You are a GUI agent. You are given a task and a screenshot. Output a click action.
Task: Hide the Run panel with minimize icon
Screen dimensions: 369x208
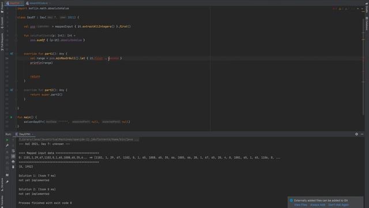click(x=362, y=134)
